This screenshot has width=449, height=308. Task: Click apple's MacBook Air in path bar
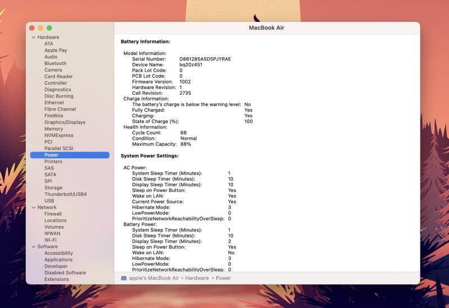[154, 278]
